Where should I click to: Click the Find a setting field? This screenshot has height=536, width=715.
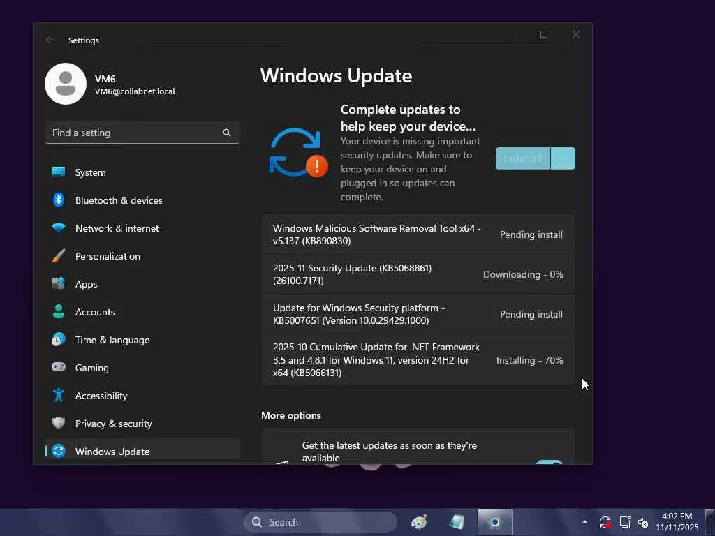click(142, 133)
